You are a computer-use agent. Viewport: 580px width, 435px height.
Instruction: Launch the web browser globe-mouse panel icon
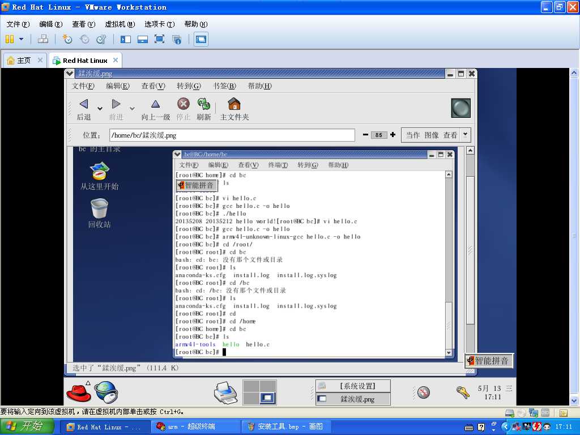pos(106,392)
